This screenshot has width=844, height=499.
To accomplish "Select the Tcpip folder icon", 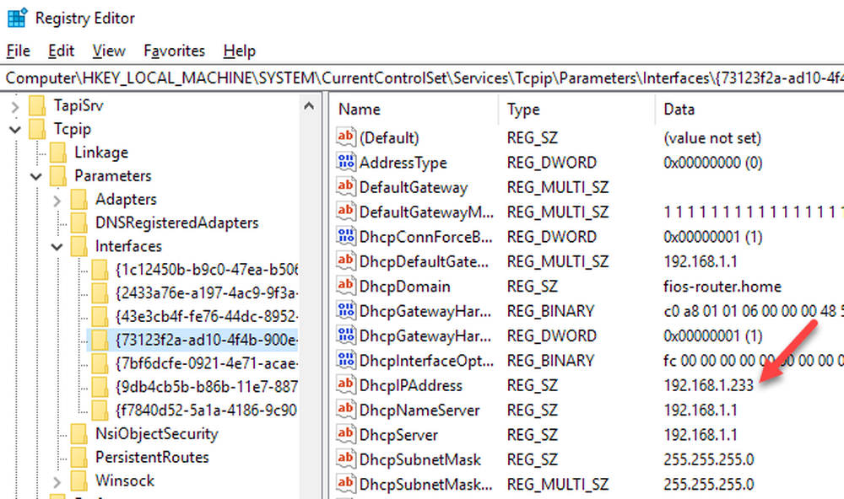I will pyautogui.click(x=37, y=129).
